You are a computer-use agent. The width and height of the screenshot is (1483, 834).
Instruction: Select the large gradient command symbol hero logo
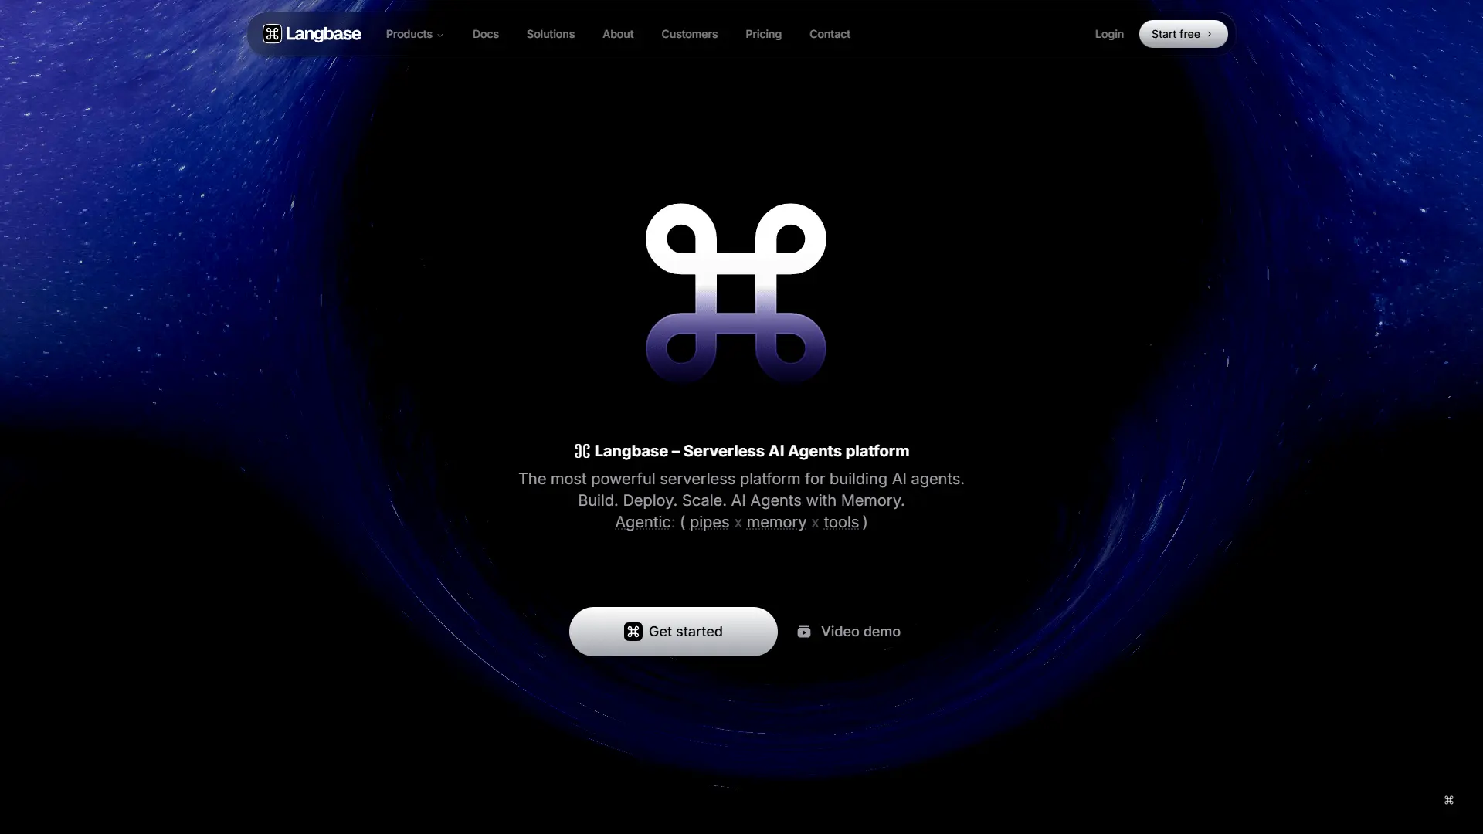coord(734,293)
